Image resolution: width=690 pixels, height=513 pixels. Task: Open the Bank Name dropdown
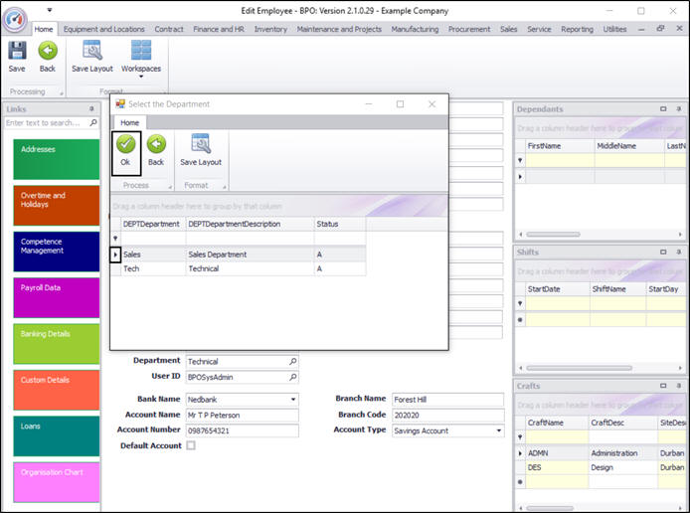(x=293, y=400)
